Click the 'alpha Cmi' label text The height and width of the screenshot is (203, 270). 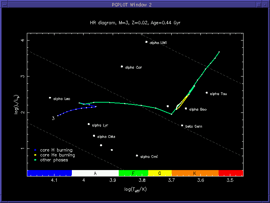click(149, 157)
